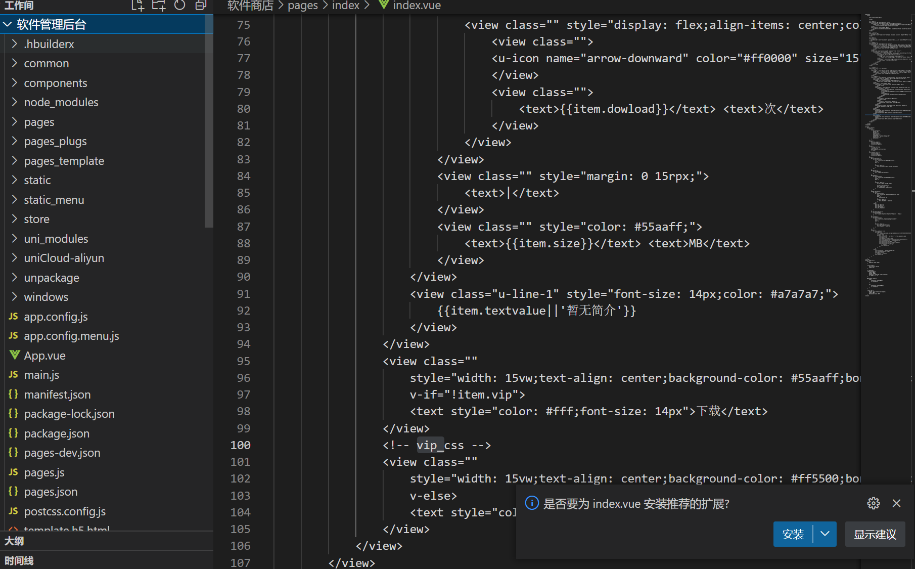
Task: Expand the pages_template folder
Action: (x=14, y=161)
